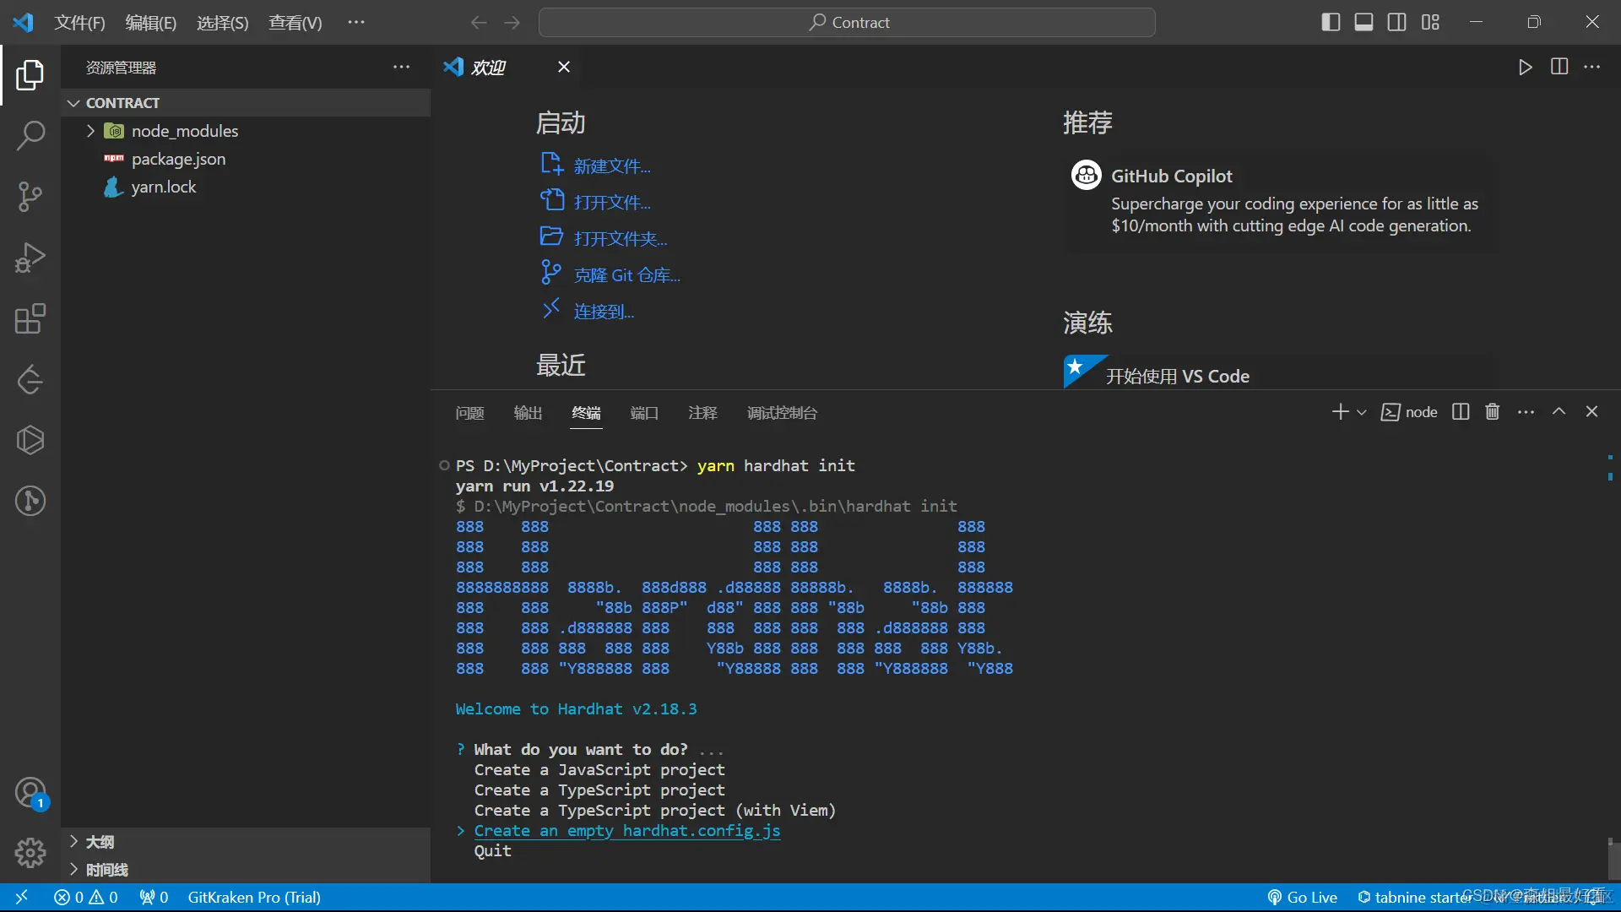This screenshot has width=1621, height=912.
Task: Open the Search view in activity bar
Action: [30, 135]
